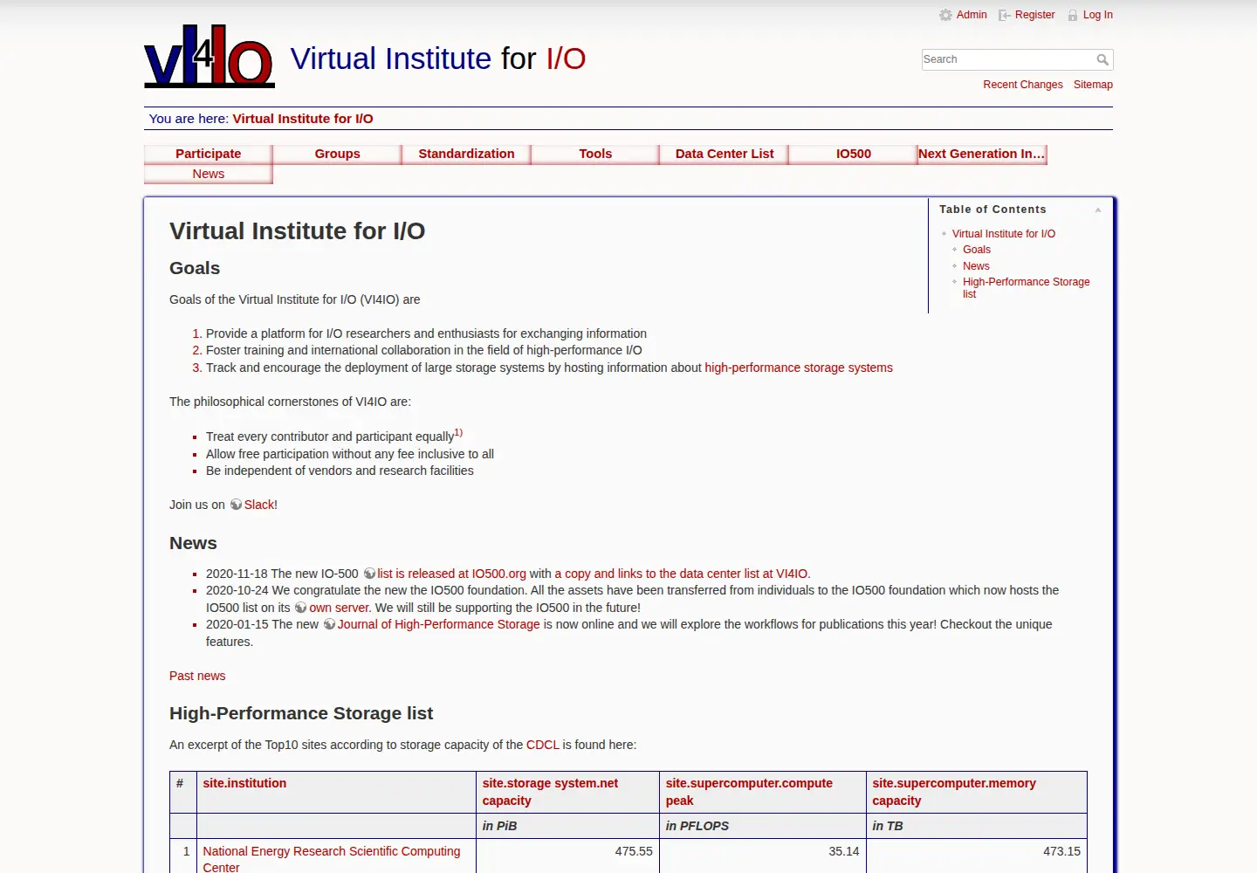Click the site.institution column header
The height and width of the screenshot is (873, 1257).
click(244, 783)
